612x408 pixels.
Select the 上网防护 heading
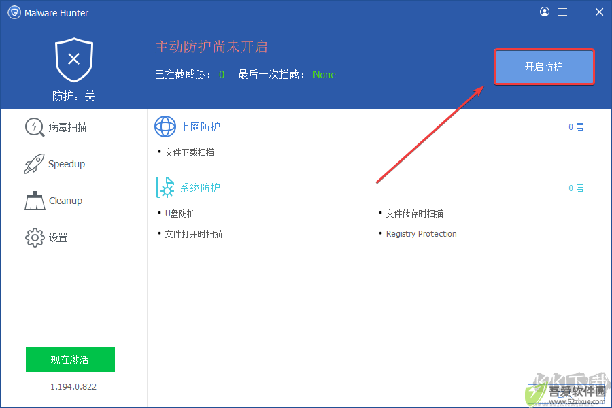(x=200, y=126)
